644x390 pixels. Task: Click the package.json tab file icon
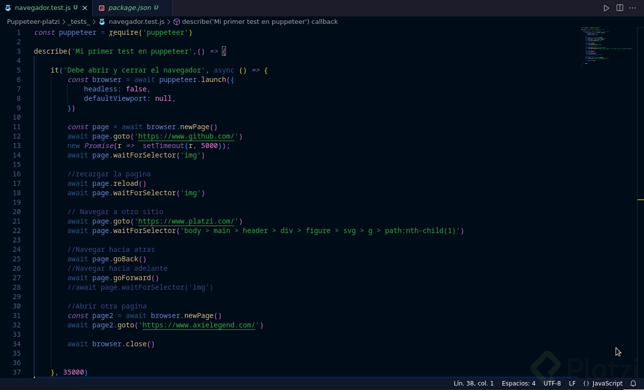coord(102,8)
